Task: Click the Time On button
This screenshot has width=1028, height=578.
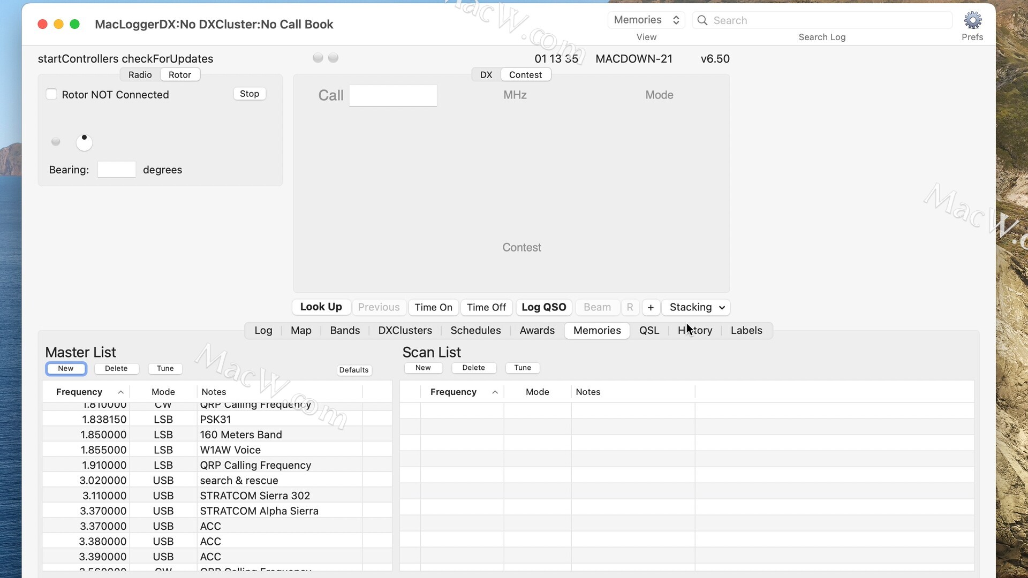Action: 433,307
